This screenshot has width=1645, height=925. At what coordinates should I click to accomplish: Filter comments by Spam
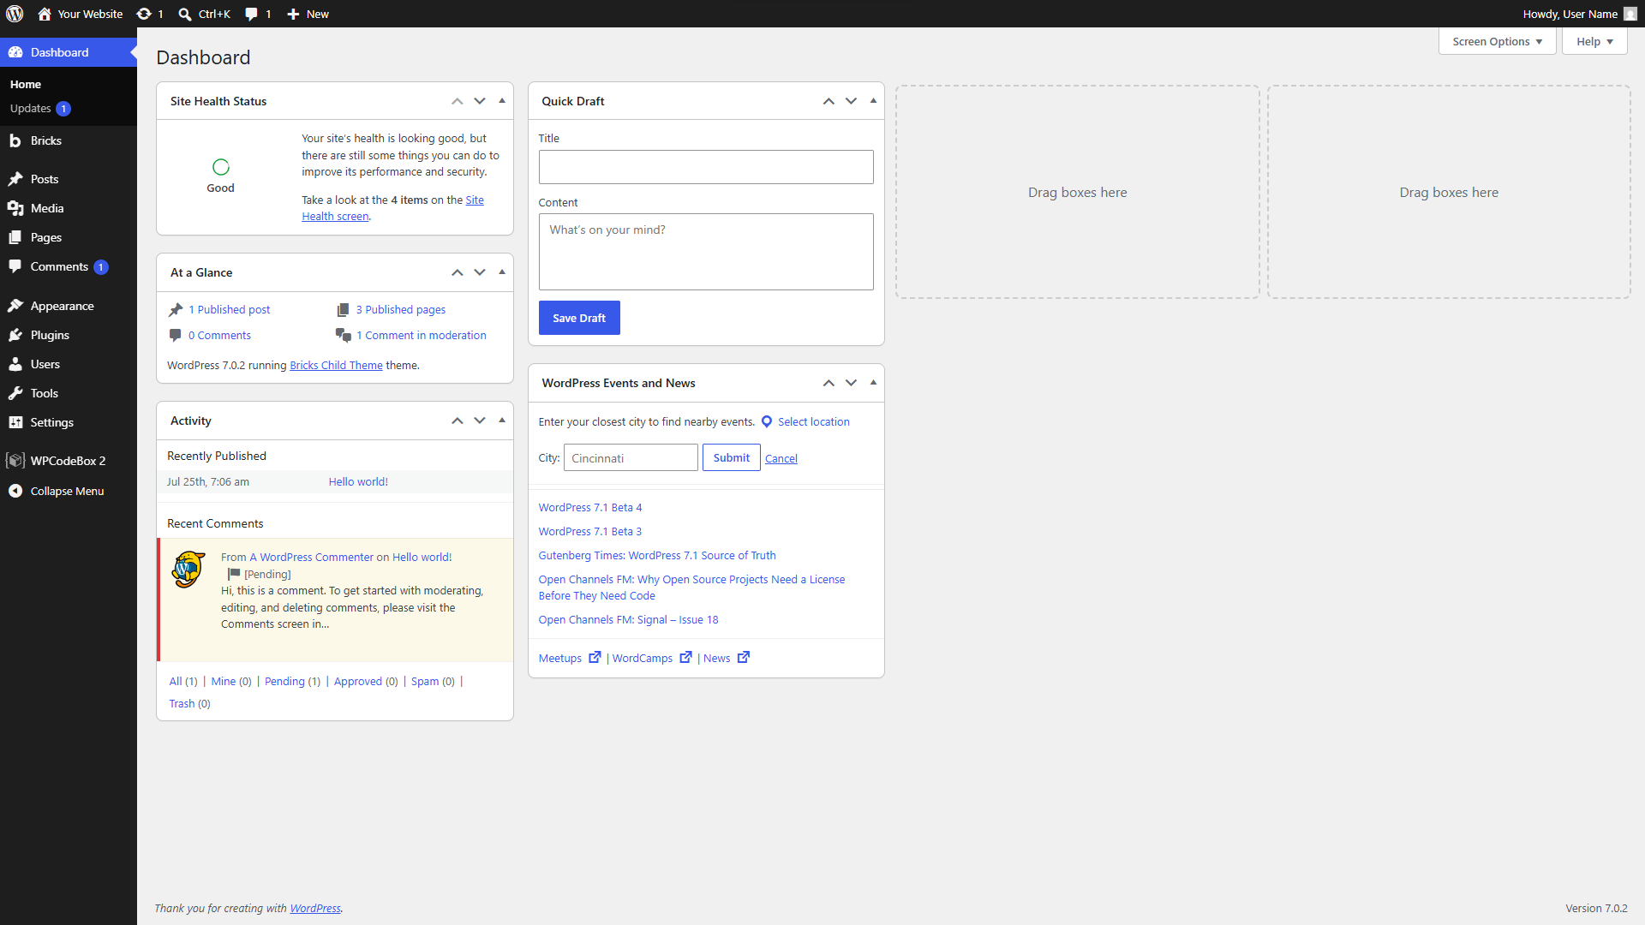pos(425,682)
